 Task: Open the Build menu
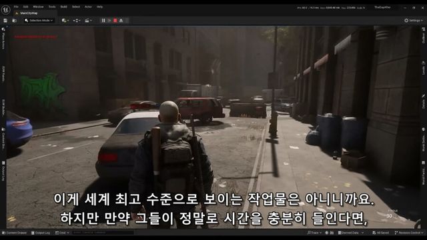pos(64,7)
